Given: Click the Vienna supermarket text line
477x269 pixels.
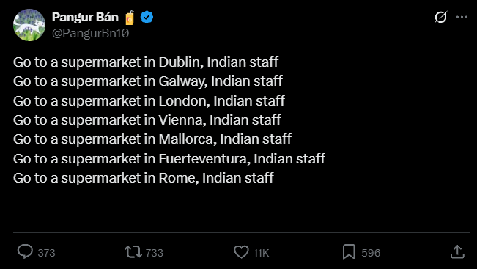Looking at the screenshot, I should [147, 120].
